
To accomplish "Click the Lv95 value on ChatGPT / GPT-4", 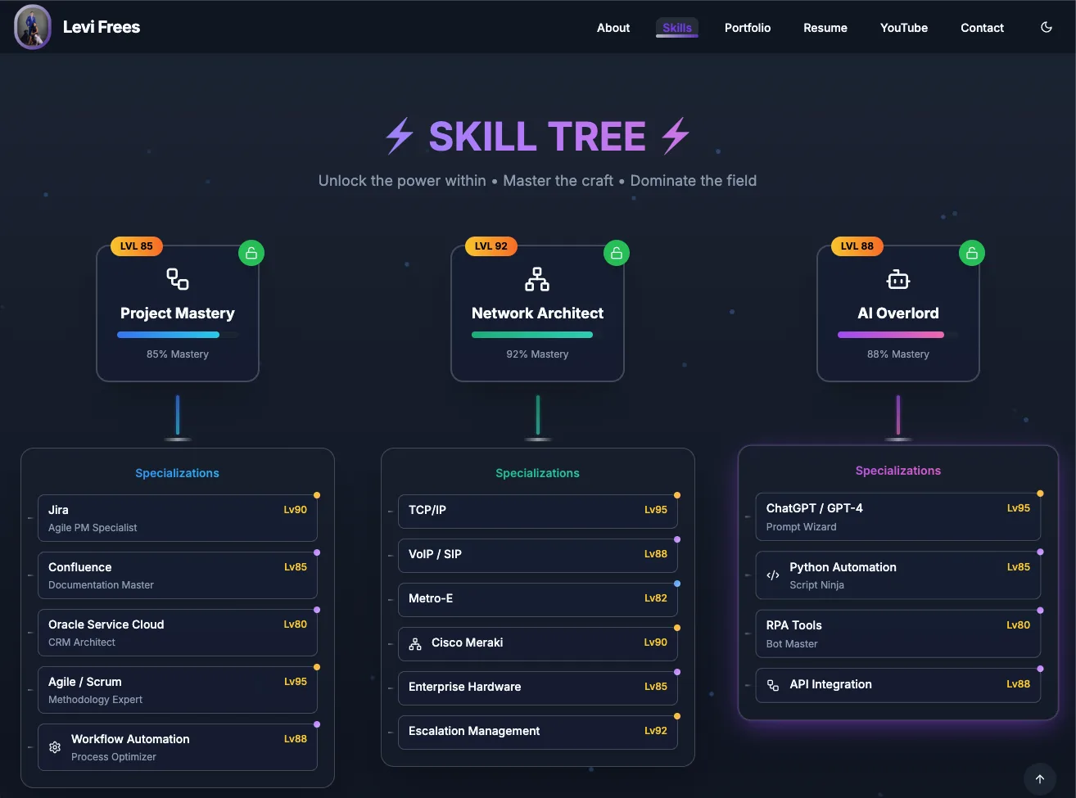I will tap(1019, 508).
